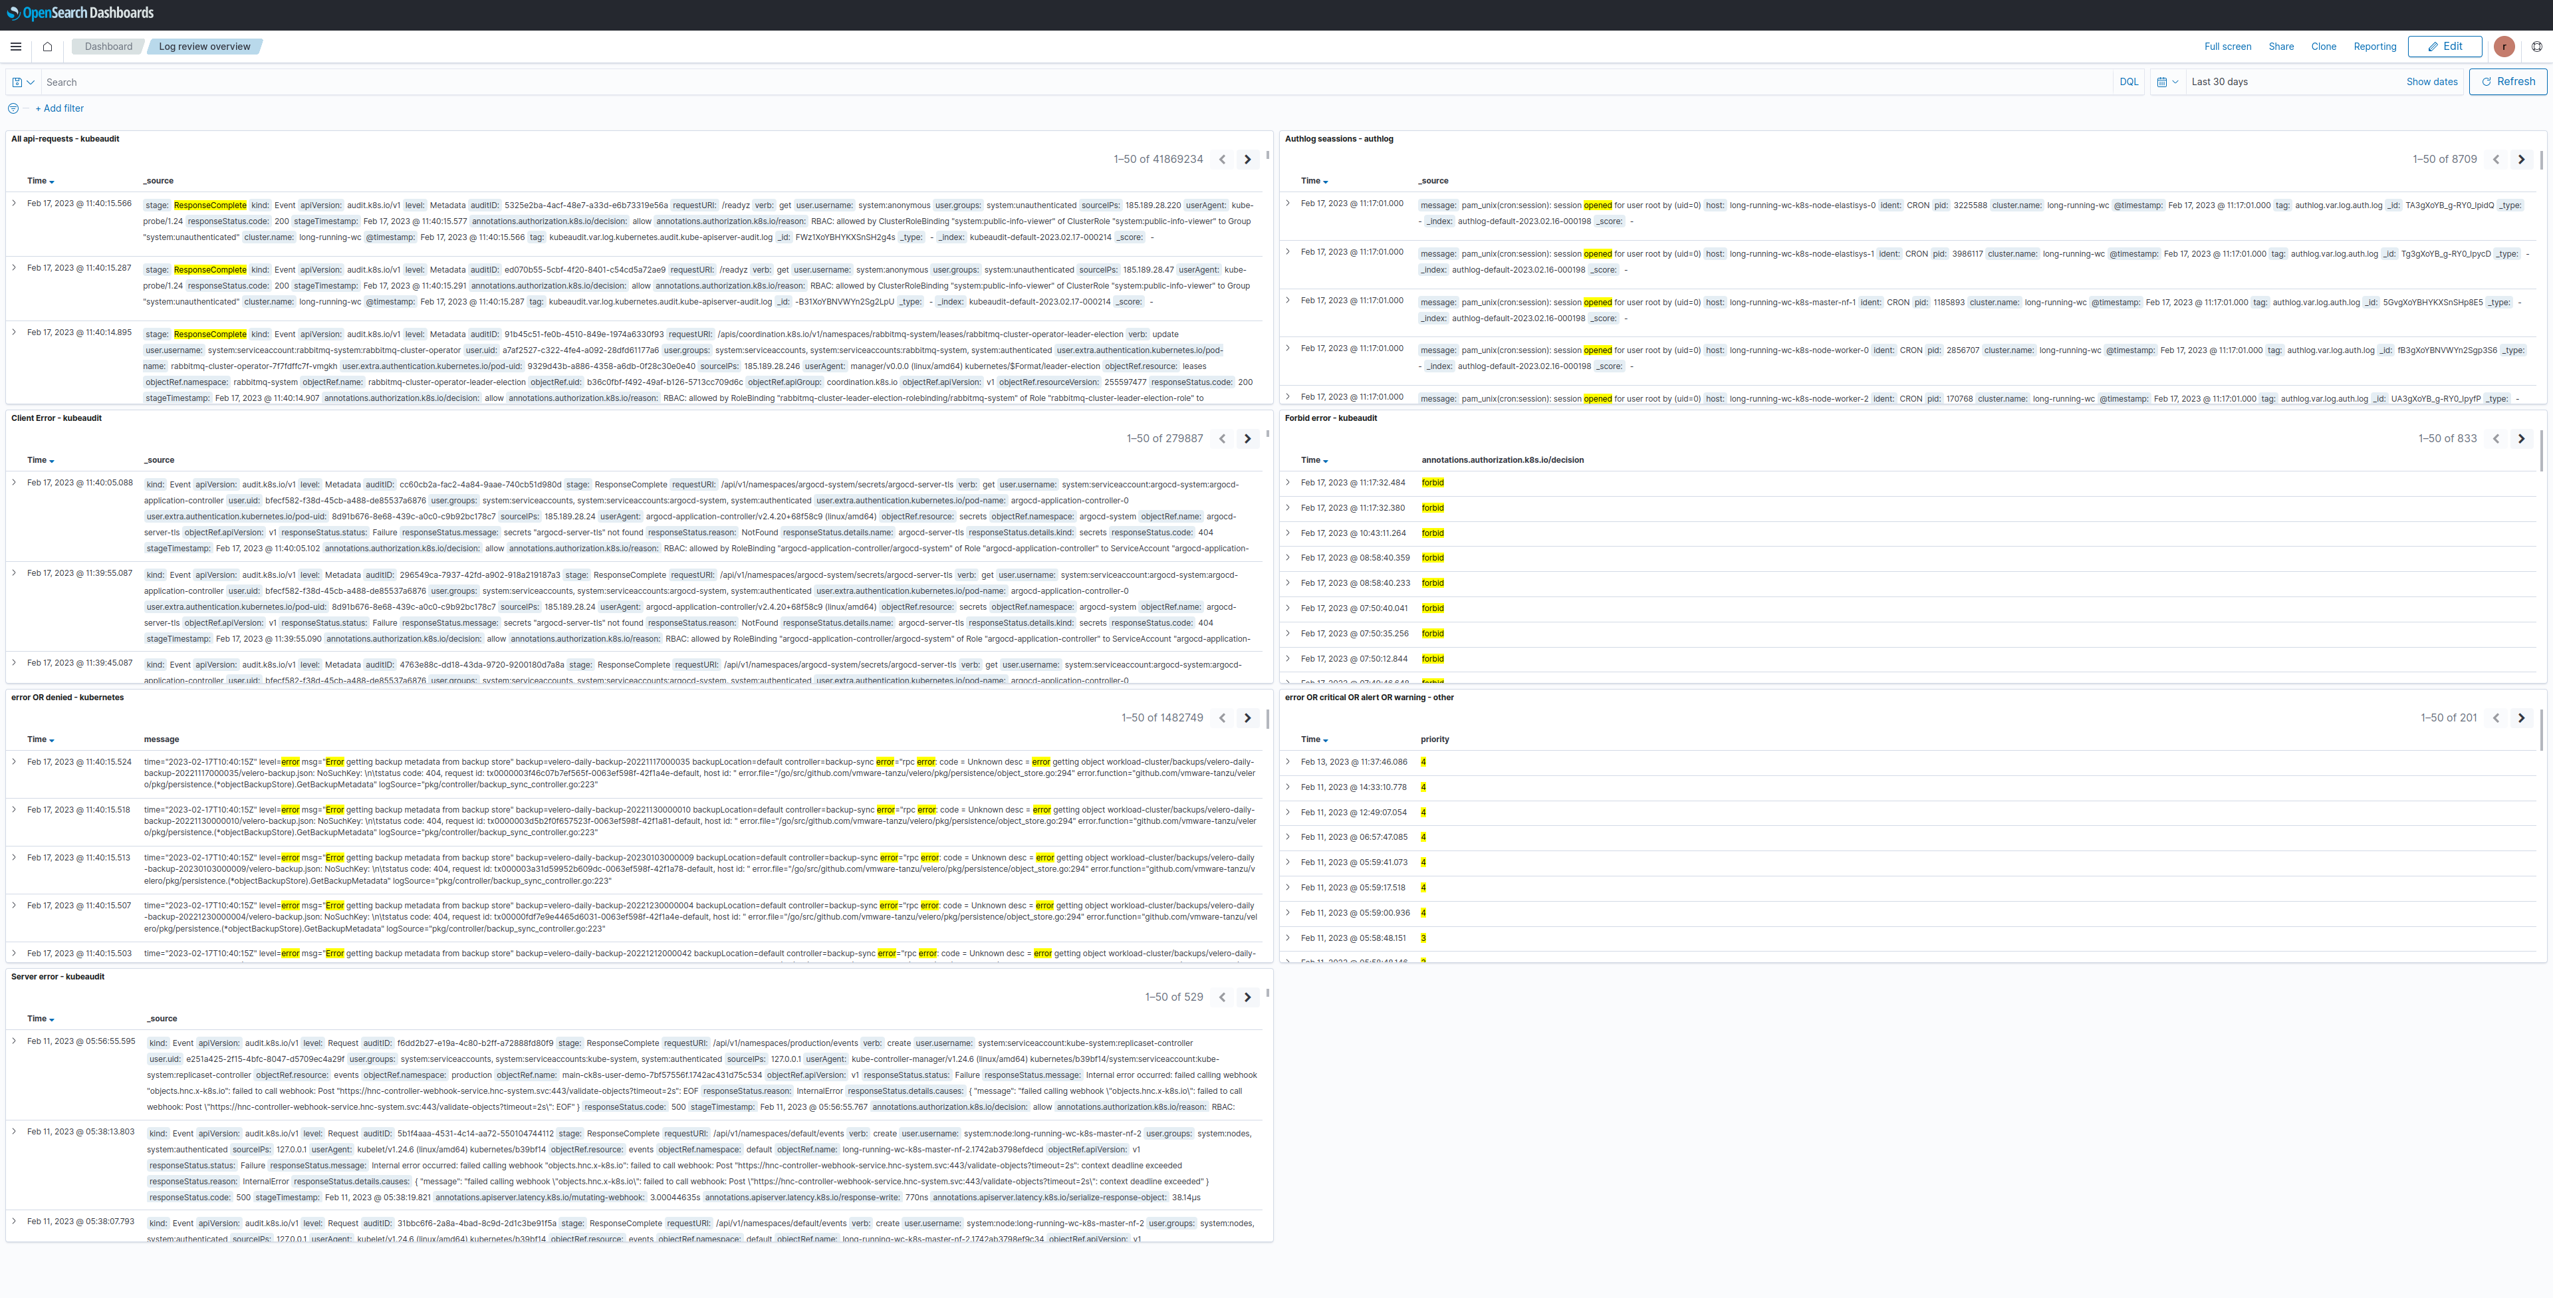Open the help globe icon
The image size is (2553, 1298).
(x=2536, y=47)
